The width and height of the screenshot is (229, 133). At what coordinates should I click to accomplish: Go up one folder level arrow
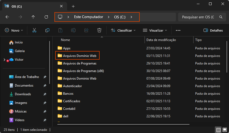[33, 17]
